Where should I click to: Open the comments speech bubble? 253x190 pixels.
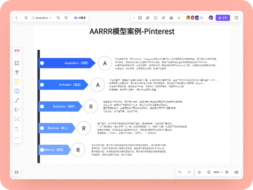point(156,18)
